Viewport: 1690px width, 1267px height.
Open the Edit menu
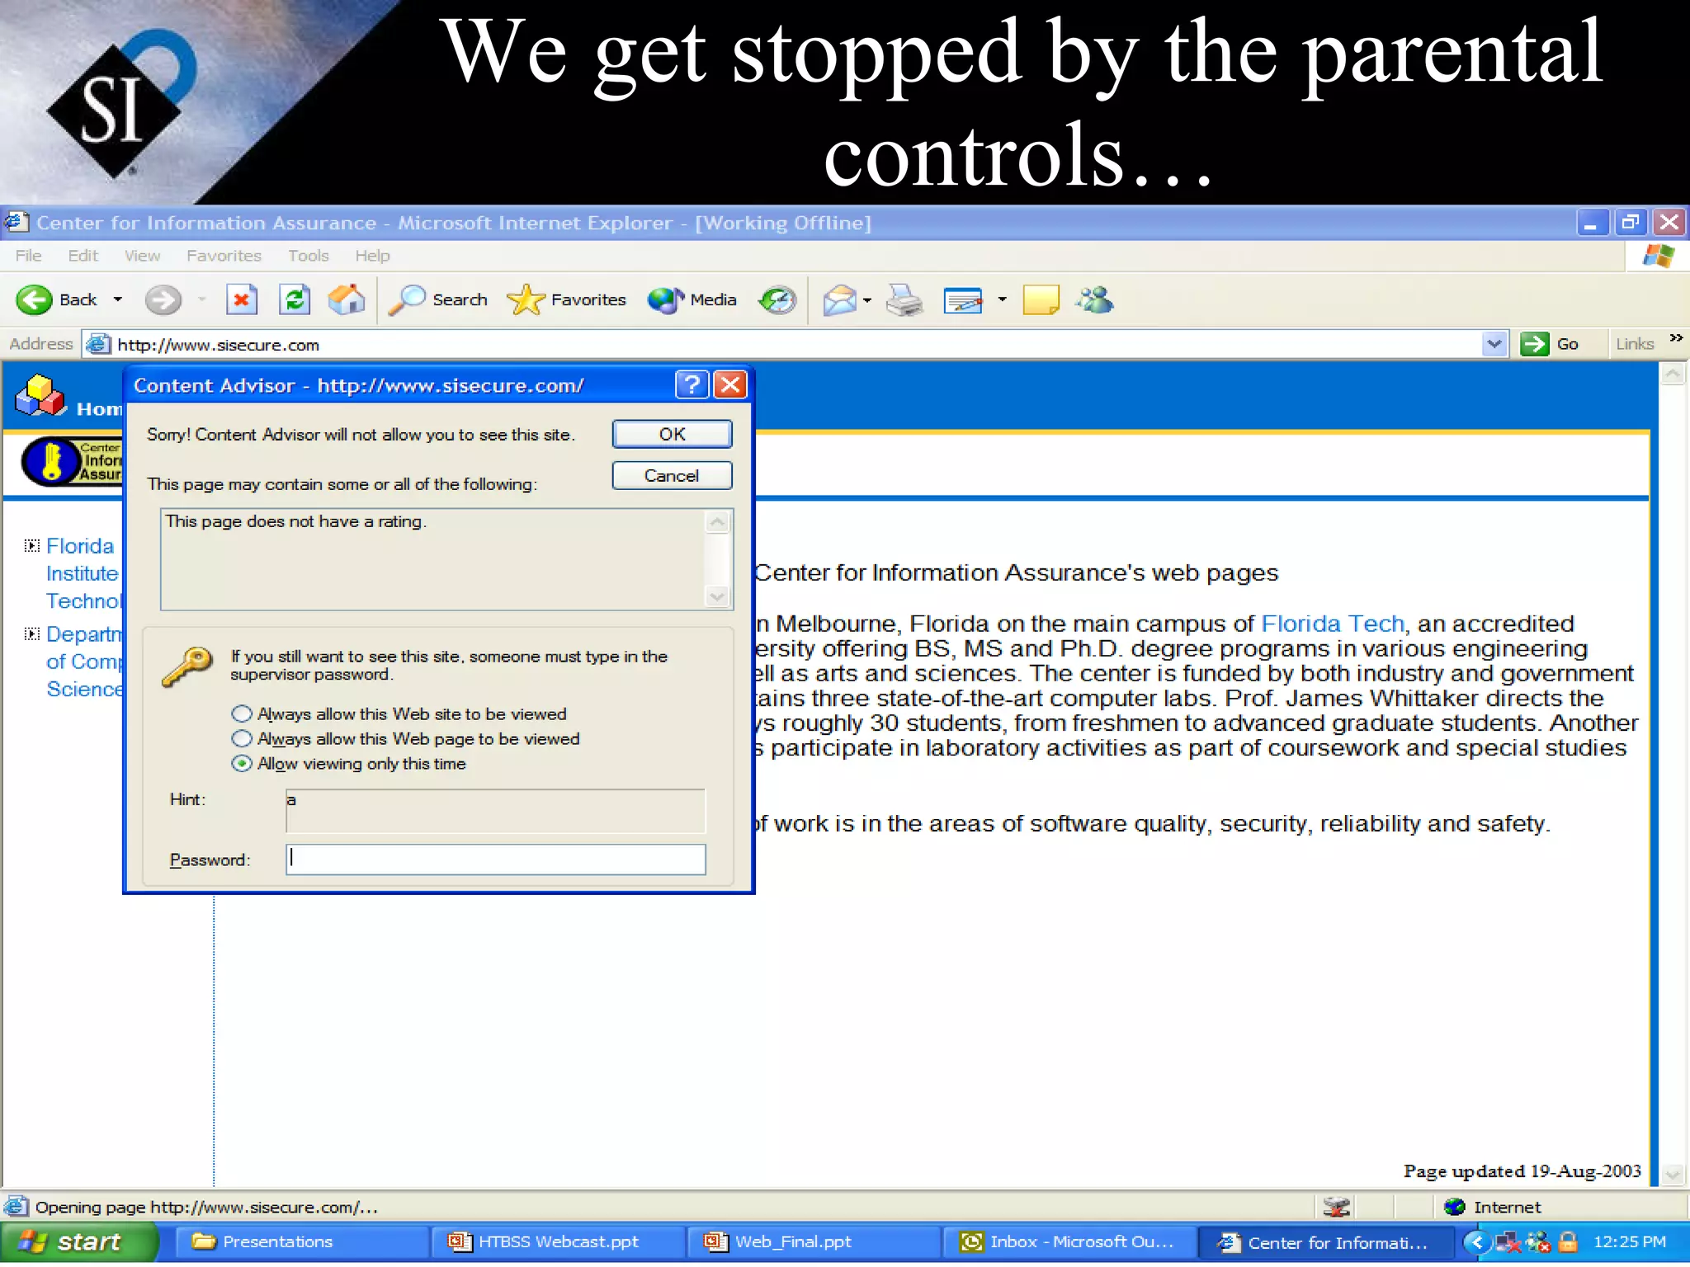[83, 256]
